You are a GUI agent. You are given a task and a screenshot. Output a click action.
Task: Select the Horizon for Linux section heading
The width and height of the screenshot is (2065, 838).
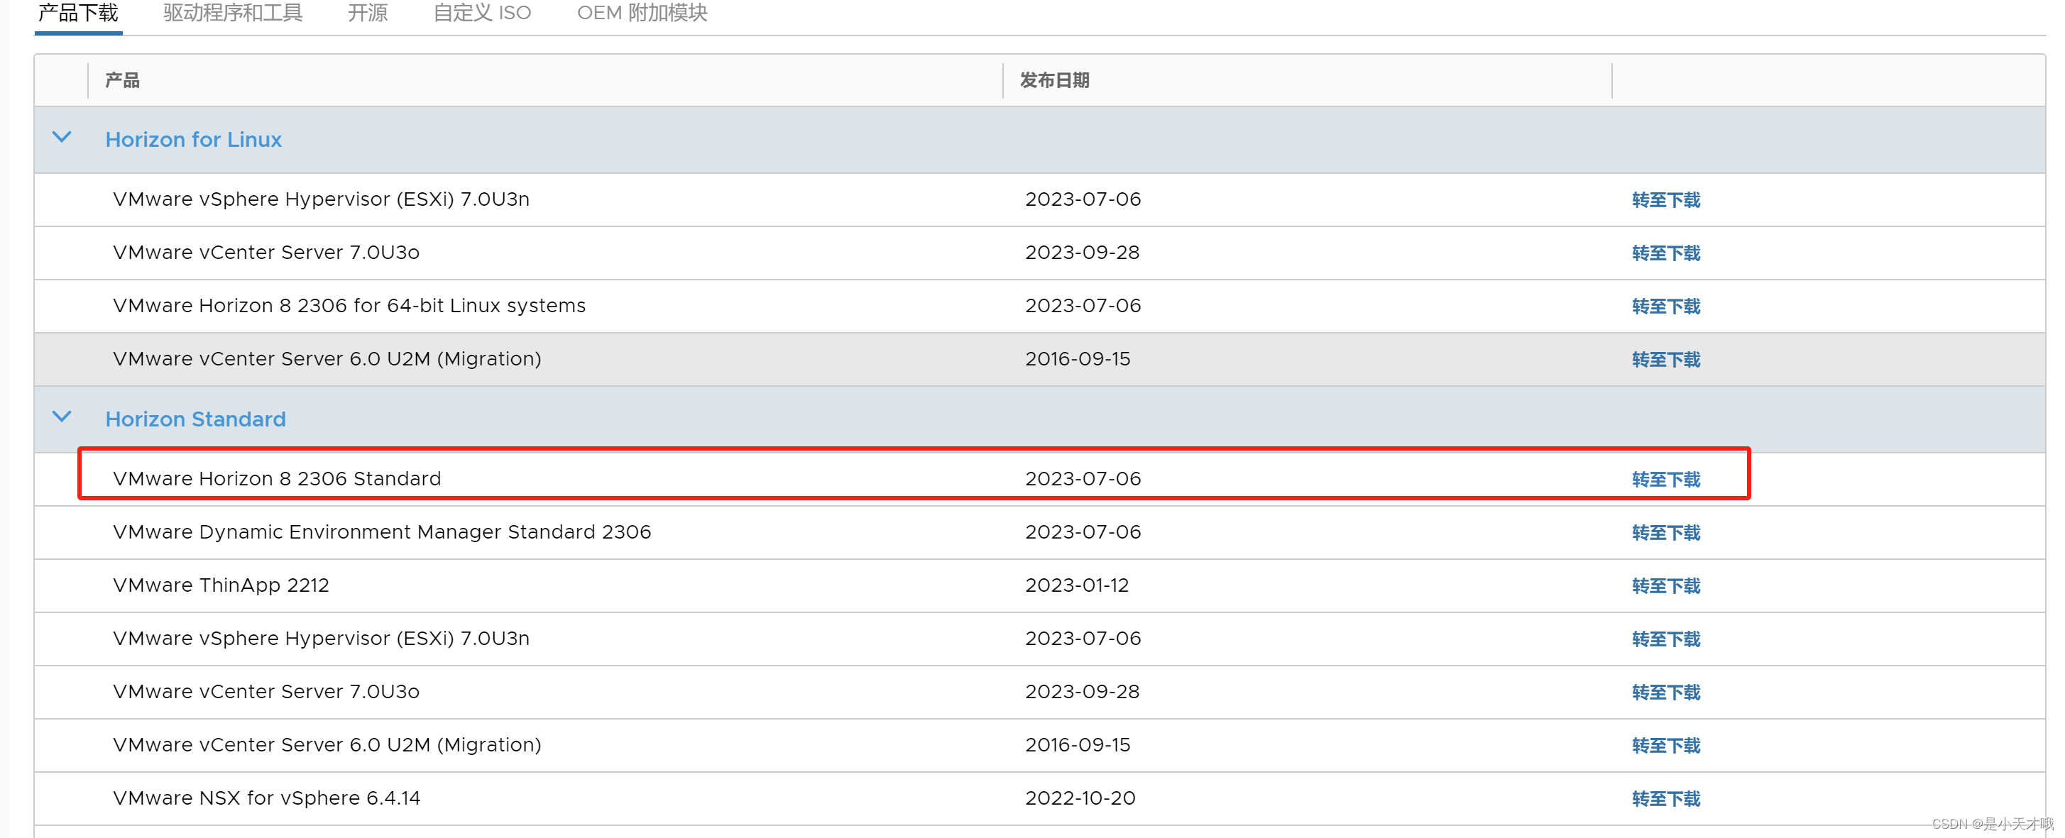(x=193, y=139)
